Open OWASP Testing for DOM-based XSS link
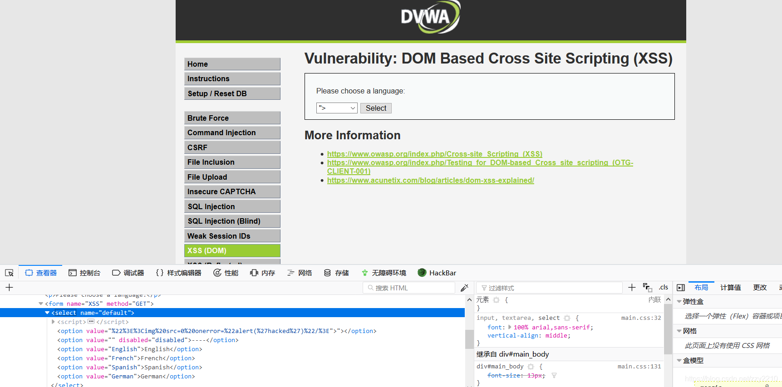Screen dimensions: 782x387 [x=480, y=167]
